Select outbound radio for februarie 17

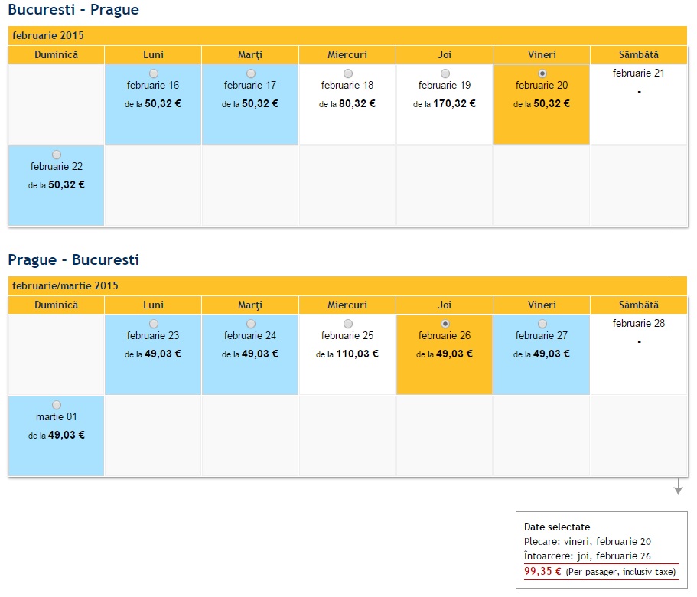pos(251,73)
